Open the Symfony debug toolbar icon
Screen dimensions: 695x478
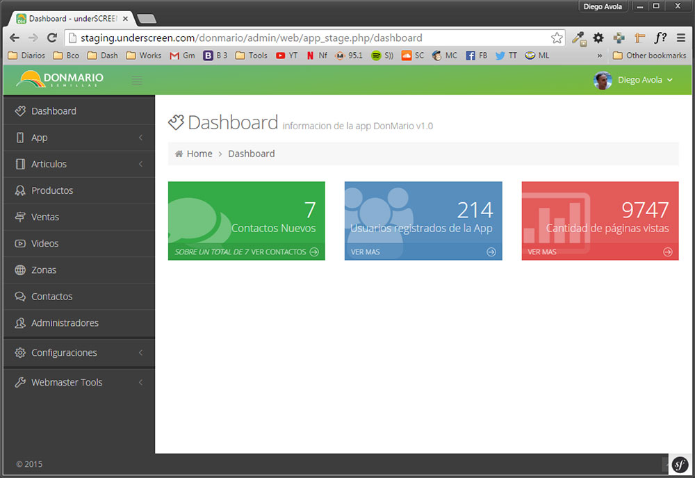point(680,464)
